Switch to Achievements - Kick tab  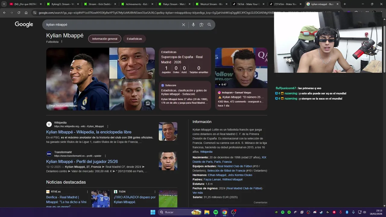pyautogui.click(x=137, y=4)
